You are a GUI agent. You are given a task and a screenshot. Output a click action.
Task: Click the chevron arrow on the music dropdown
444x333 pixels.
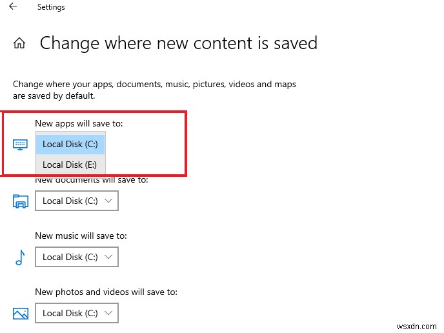[108, 257]
